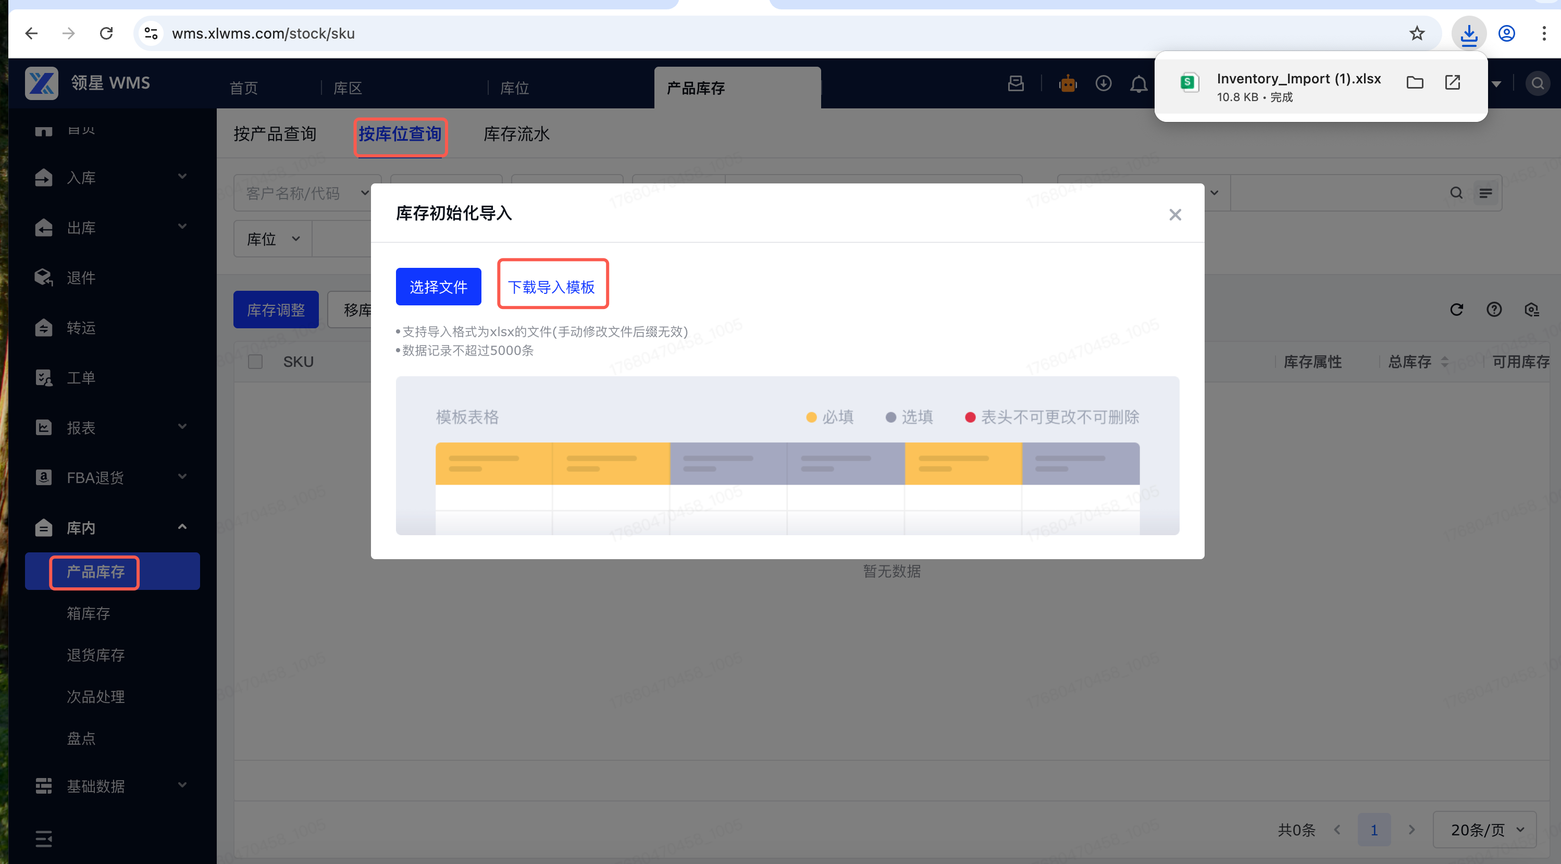Switch to the 库存流水 tab
Viewport: 1561px width, 864px height.
point(516,134)
